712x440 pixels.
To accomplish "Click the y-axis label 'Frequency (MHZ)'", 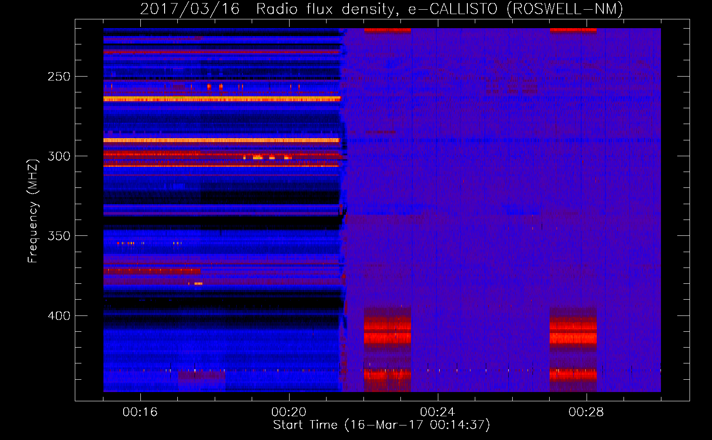I will 33,211.
